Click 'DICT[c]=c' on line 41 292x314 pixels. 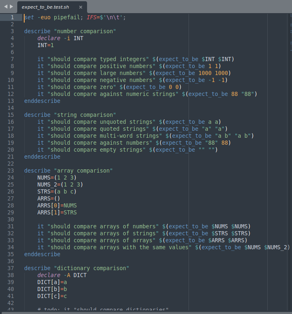(x=52, y=296)
